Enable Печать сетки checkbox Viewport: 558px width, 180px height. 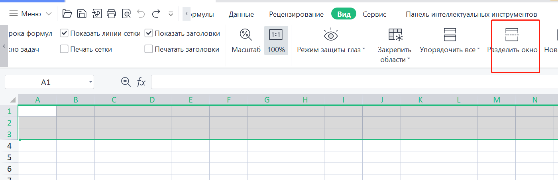64,49
